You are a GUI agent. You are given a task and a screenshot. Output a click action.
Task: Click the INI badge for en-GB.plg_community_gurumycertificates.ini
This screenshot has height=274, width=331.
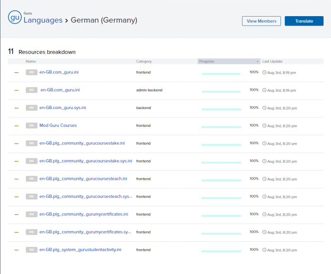tap(32, 214)
